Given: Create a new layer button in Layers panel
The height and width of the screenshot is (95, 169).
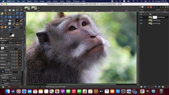Looking at the screenshot, I should pyautogui.click(x=141, y=87).
